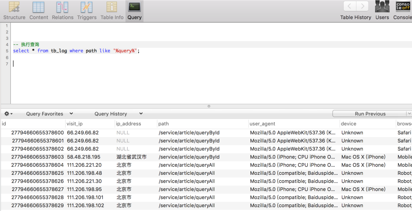
Task: Select the row with IP 58.48.218.195
Action: [x=84, y=157]
